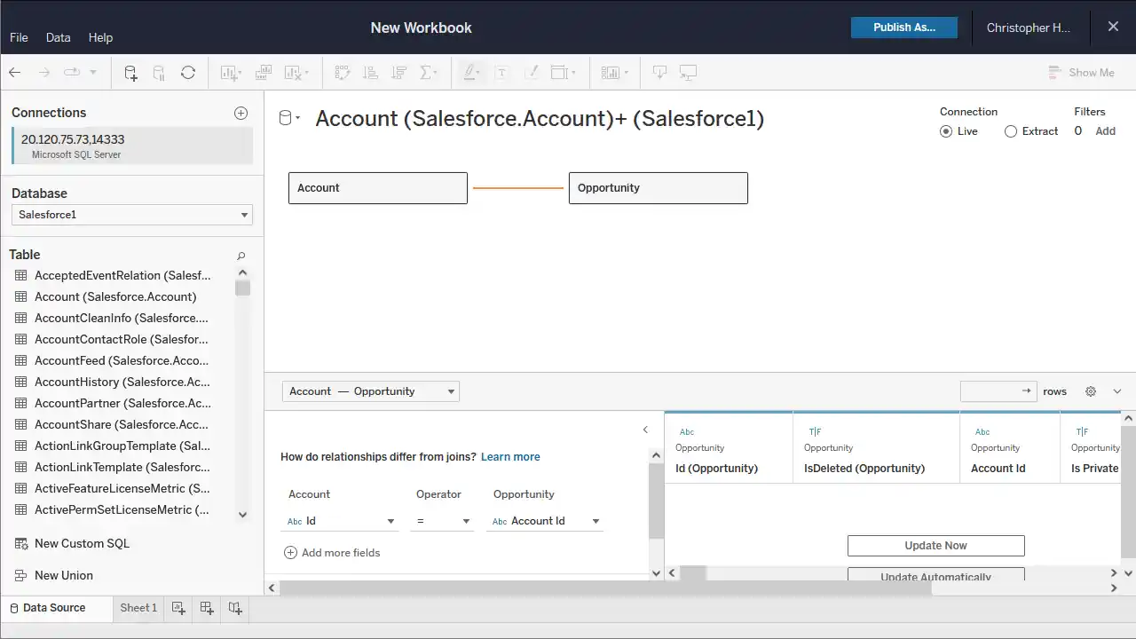
Task: Click the table search magnifier icon
Action: coord(241,256)
